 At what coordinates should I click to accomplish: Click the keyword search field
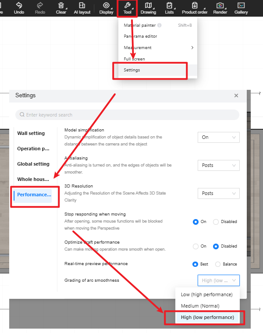(x=127, y=115)
